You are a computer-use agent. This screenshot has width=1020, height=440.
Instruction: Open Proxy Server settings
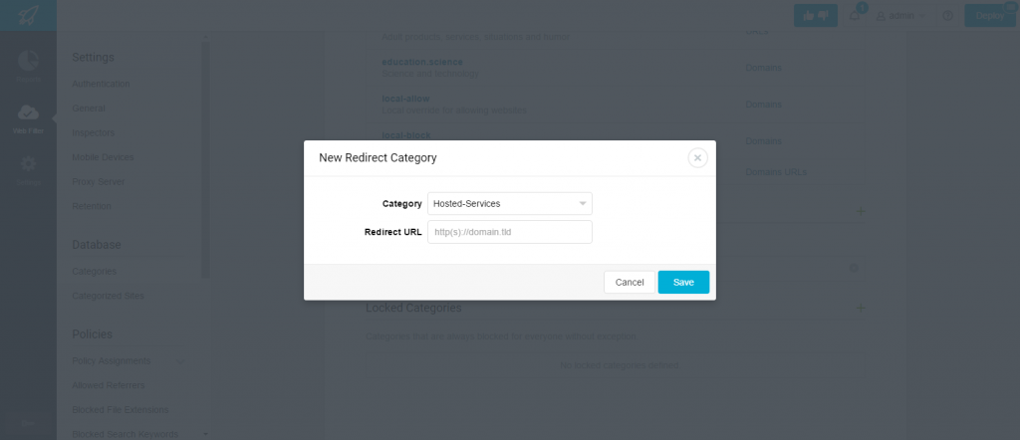99,181
